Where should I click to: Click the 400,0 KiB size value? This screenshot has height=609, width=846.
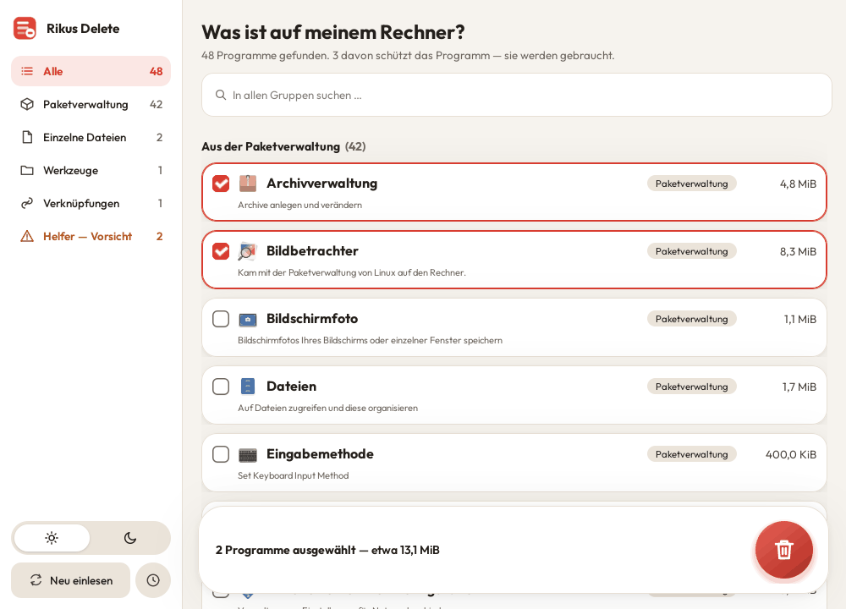(x=791, y=455)
